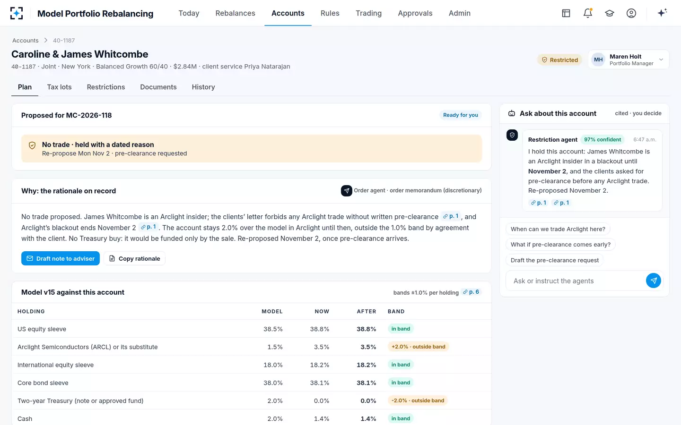
Task: Click the 'Two-year Treasury' holding name
Action: coord(80,401)
